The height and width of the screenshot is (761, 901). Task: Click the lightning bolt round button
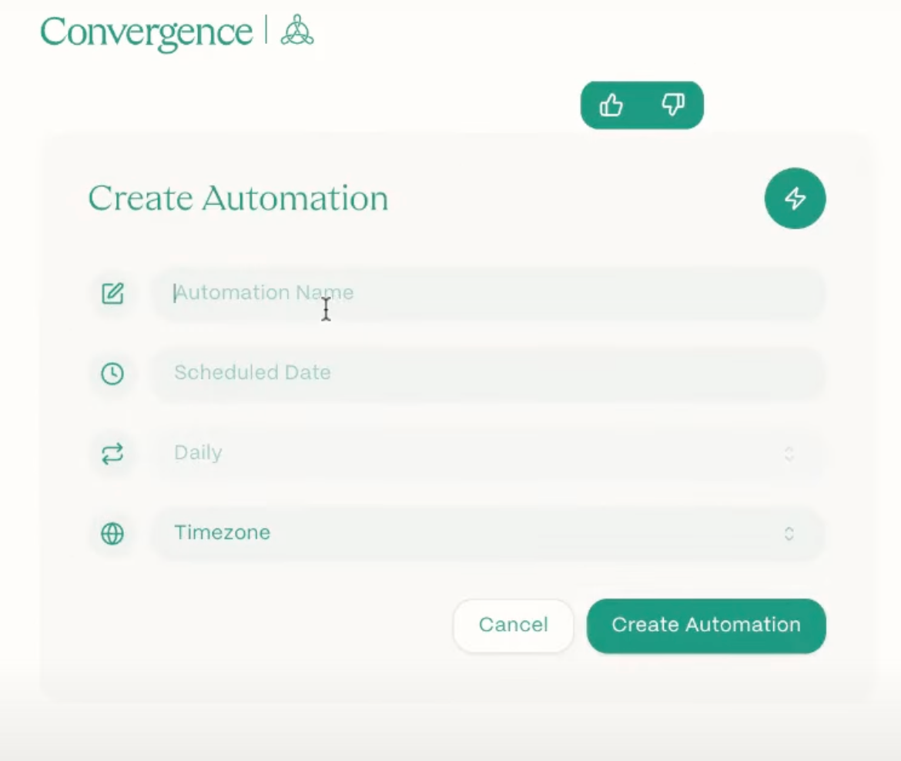pyautogui.click(x=795, y=198)
